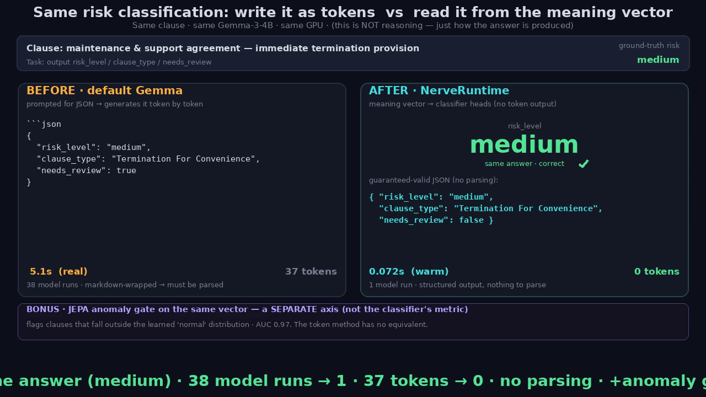
Task: Click the 'Clause: maintenance & support agreement' heading
Action: 223,49
